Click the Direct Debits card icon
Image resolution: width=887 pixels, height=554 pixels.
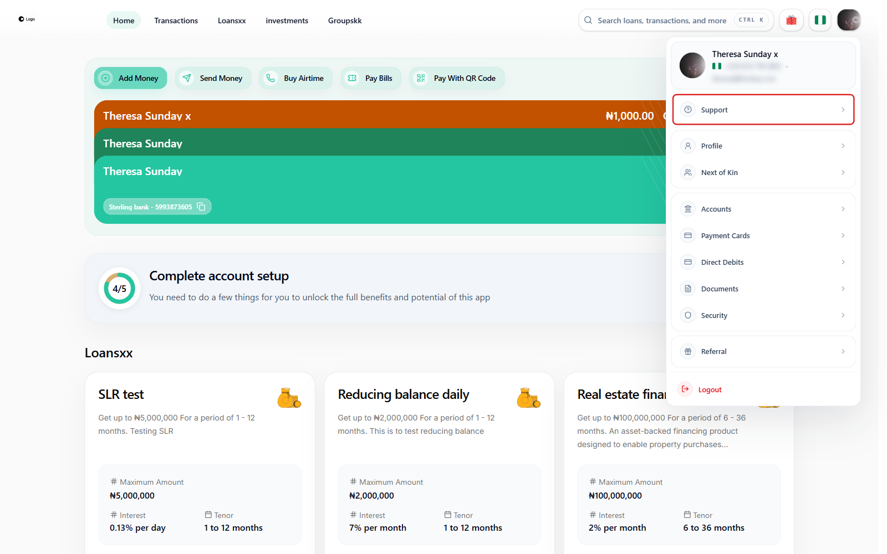[x=688, y=262]
